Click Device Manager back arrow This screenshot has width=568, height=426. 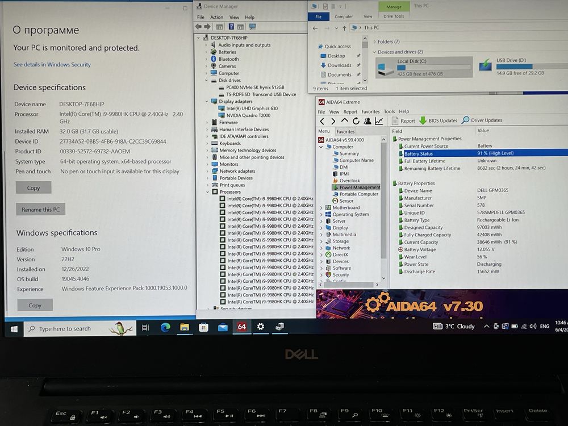(198, 27)
